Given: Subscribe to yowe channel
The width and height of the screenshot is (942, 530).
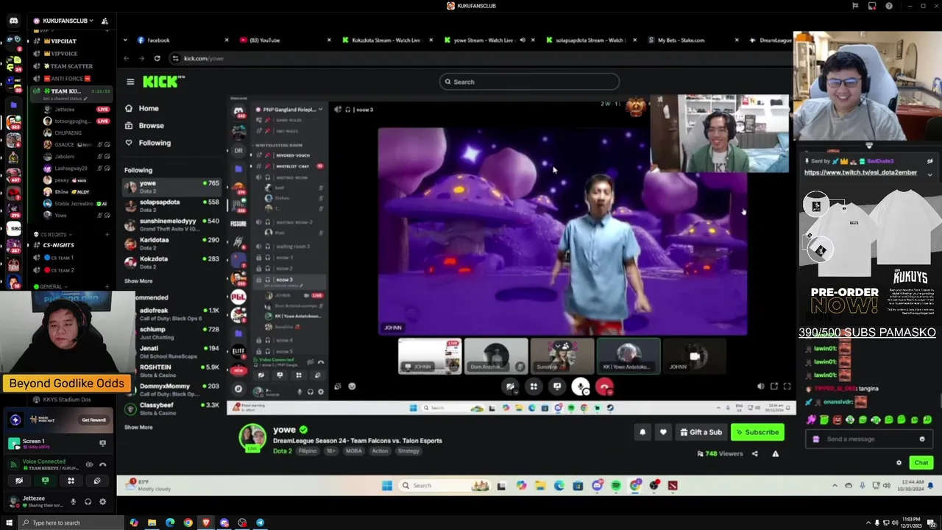Looking at the screenshot, I should coord(757,432).
